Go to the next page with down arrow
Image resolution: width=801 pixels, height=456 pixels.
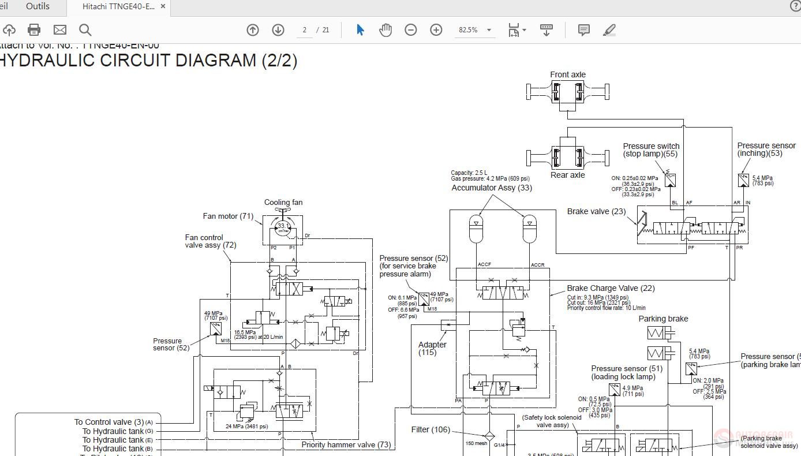pyautogui.click(x=278, y=30)
